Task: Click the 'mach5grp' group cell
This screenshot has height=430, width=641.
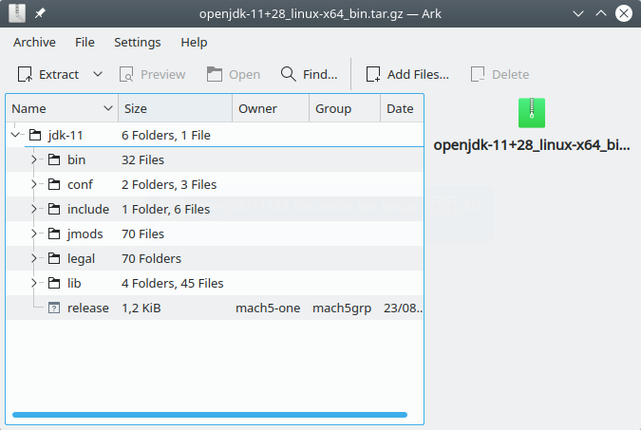Action: [342, 308]
